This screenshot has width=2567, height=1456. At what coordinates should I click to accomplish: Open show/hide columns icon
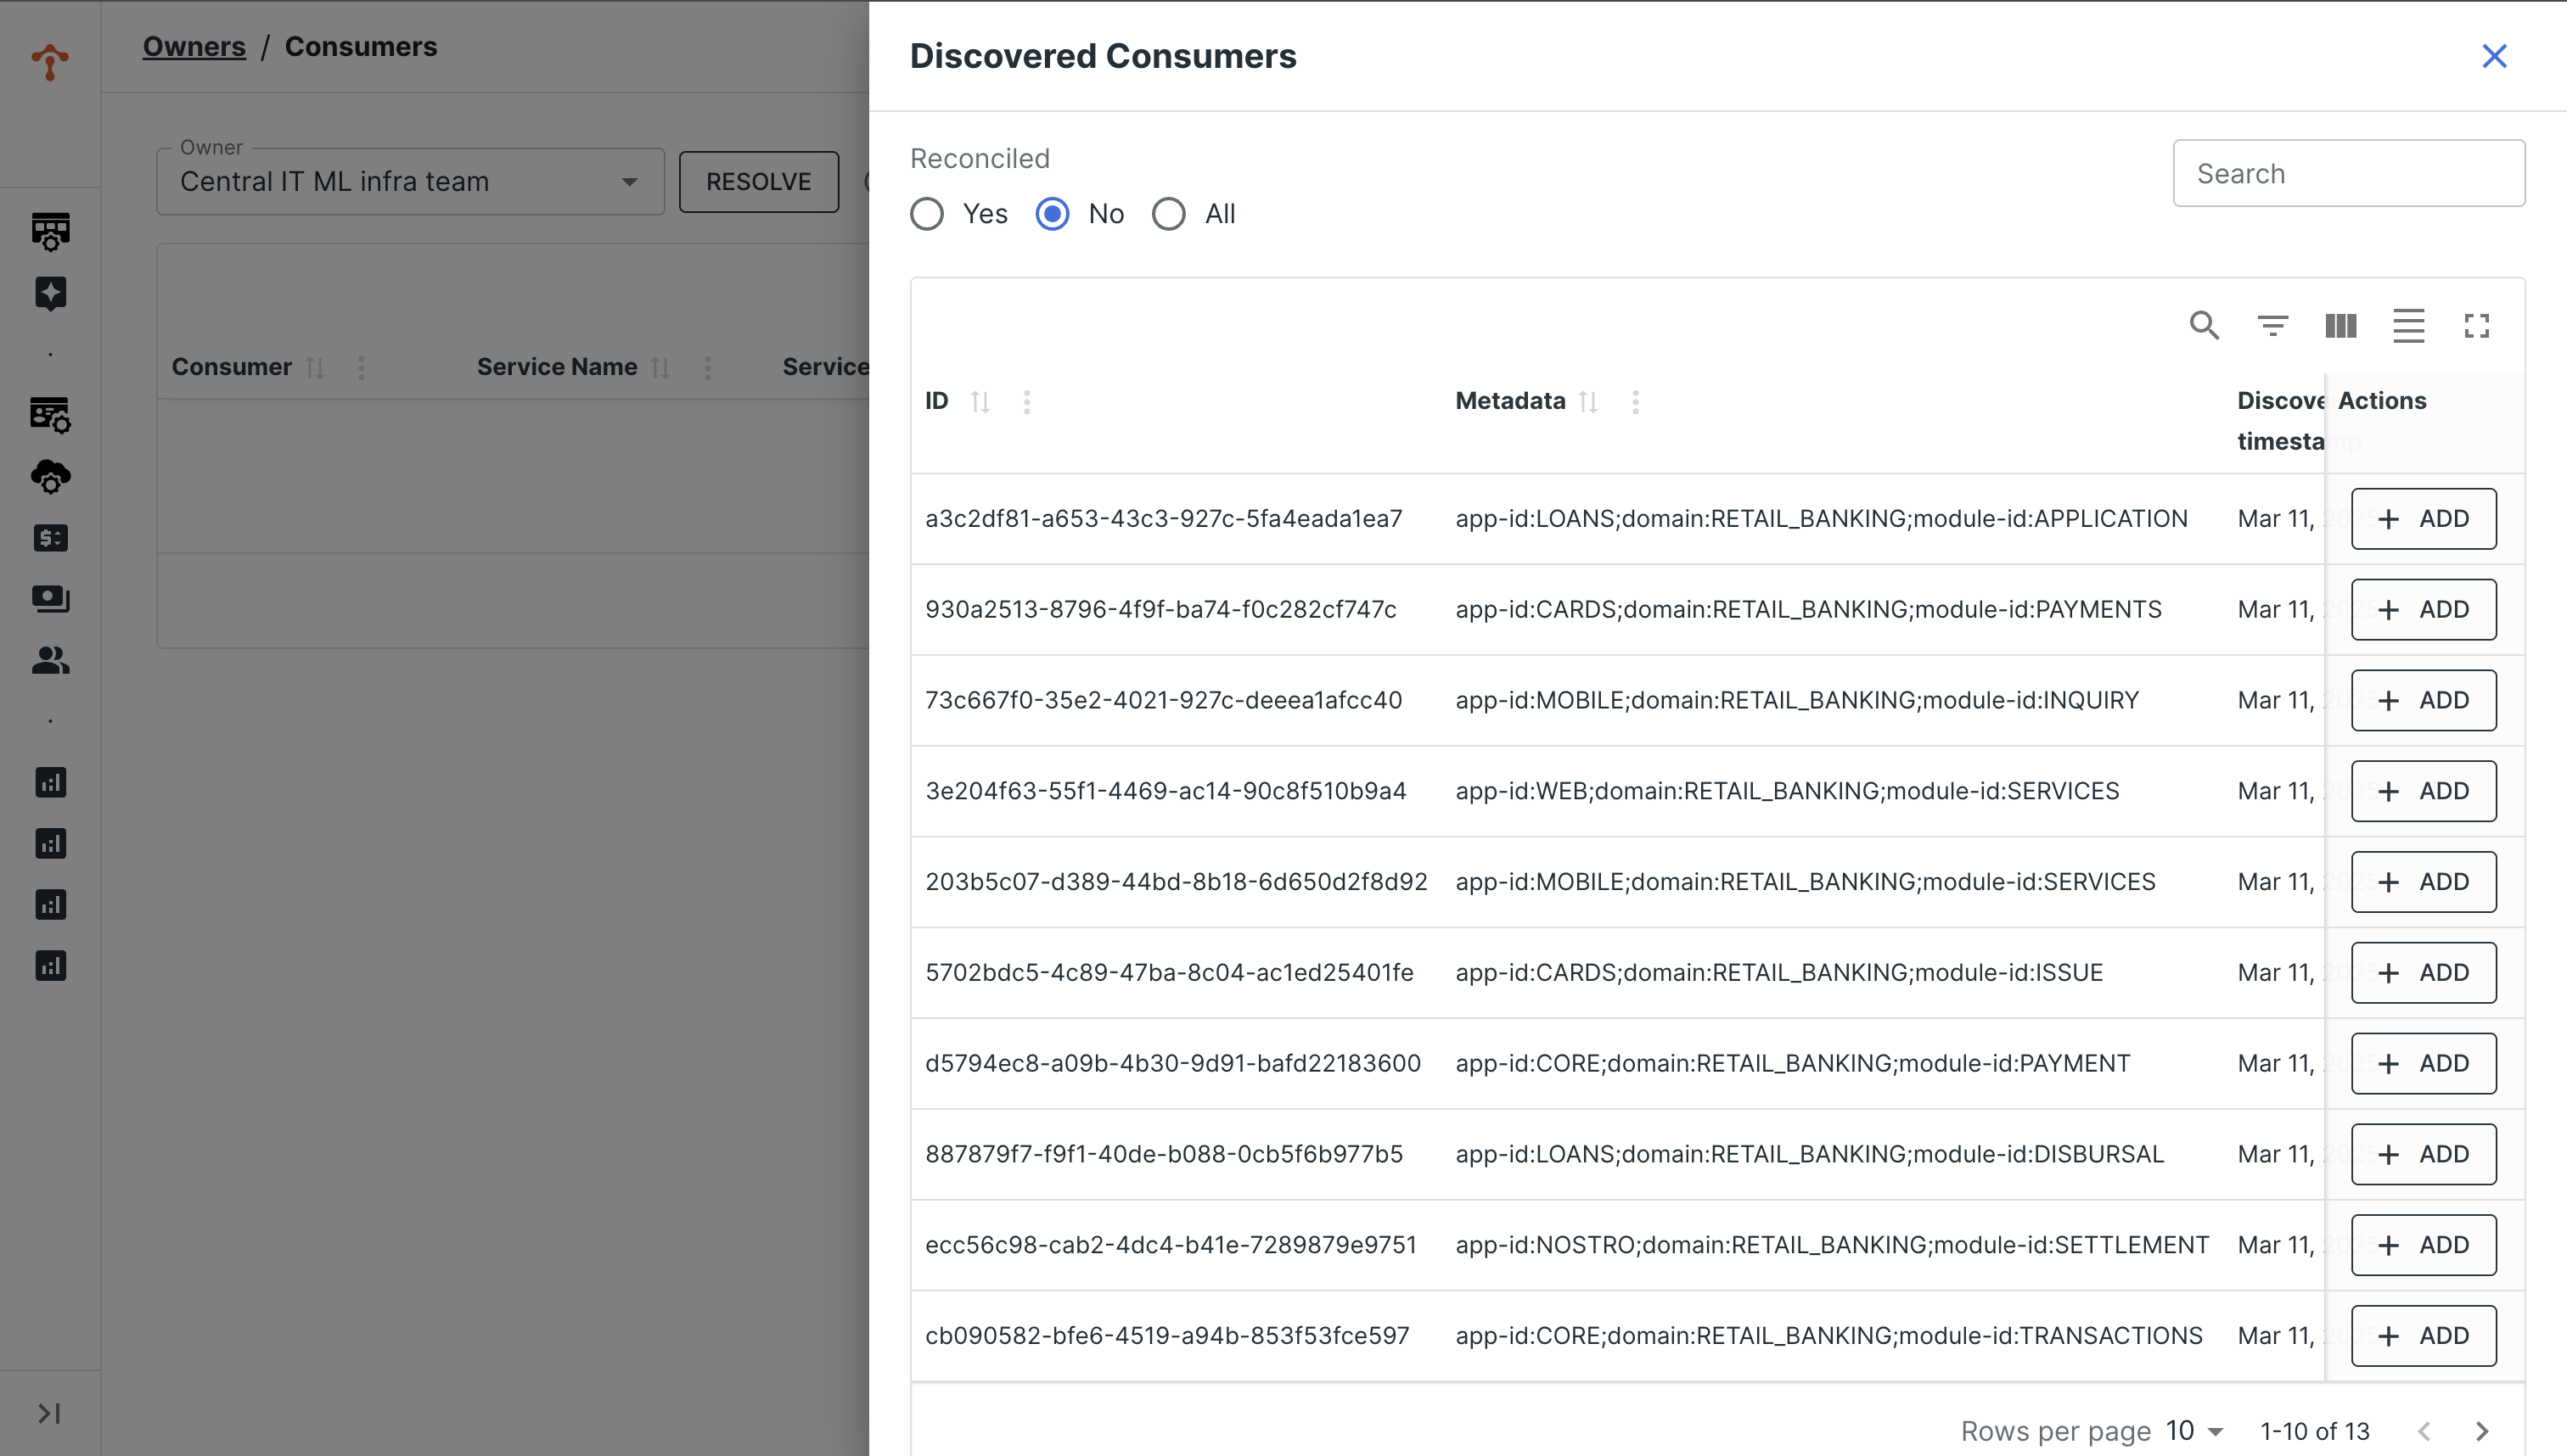2340,325
